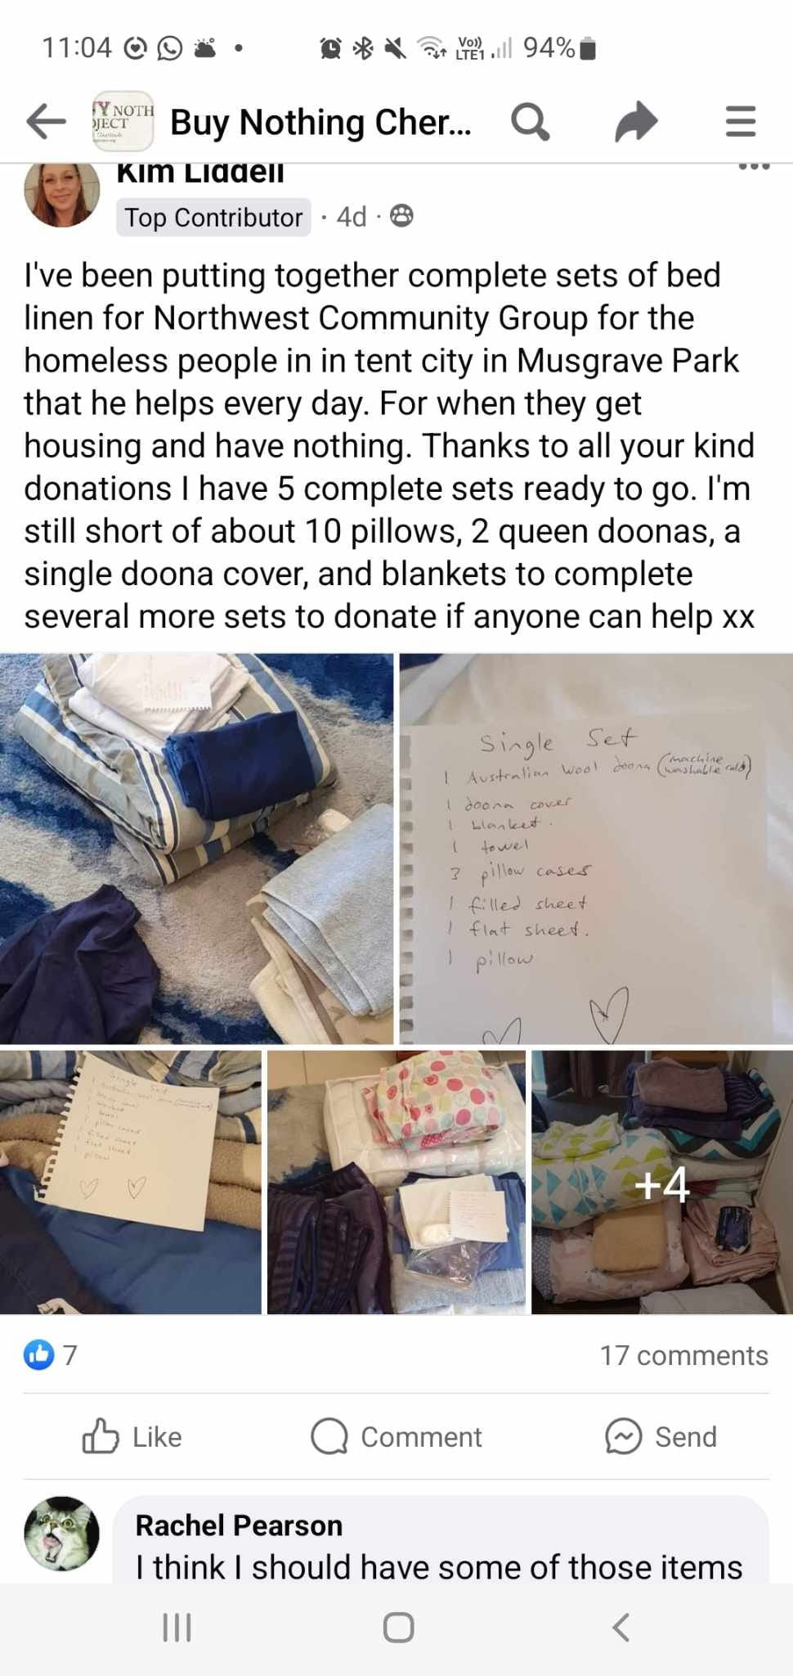Tap the share arrow icon

(x=636, y=123)
